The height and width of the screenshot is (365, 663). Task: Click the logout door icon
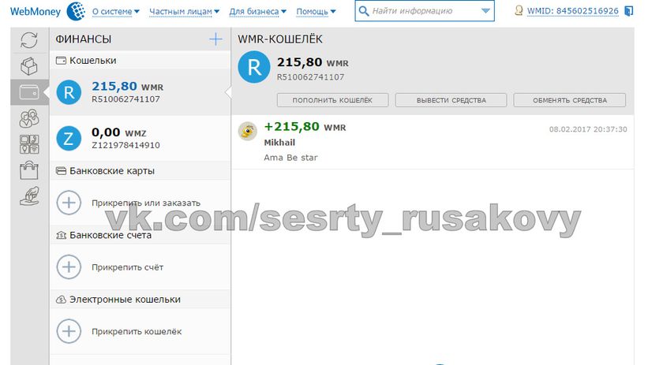pos(629,11)
